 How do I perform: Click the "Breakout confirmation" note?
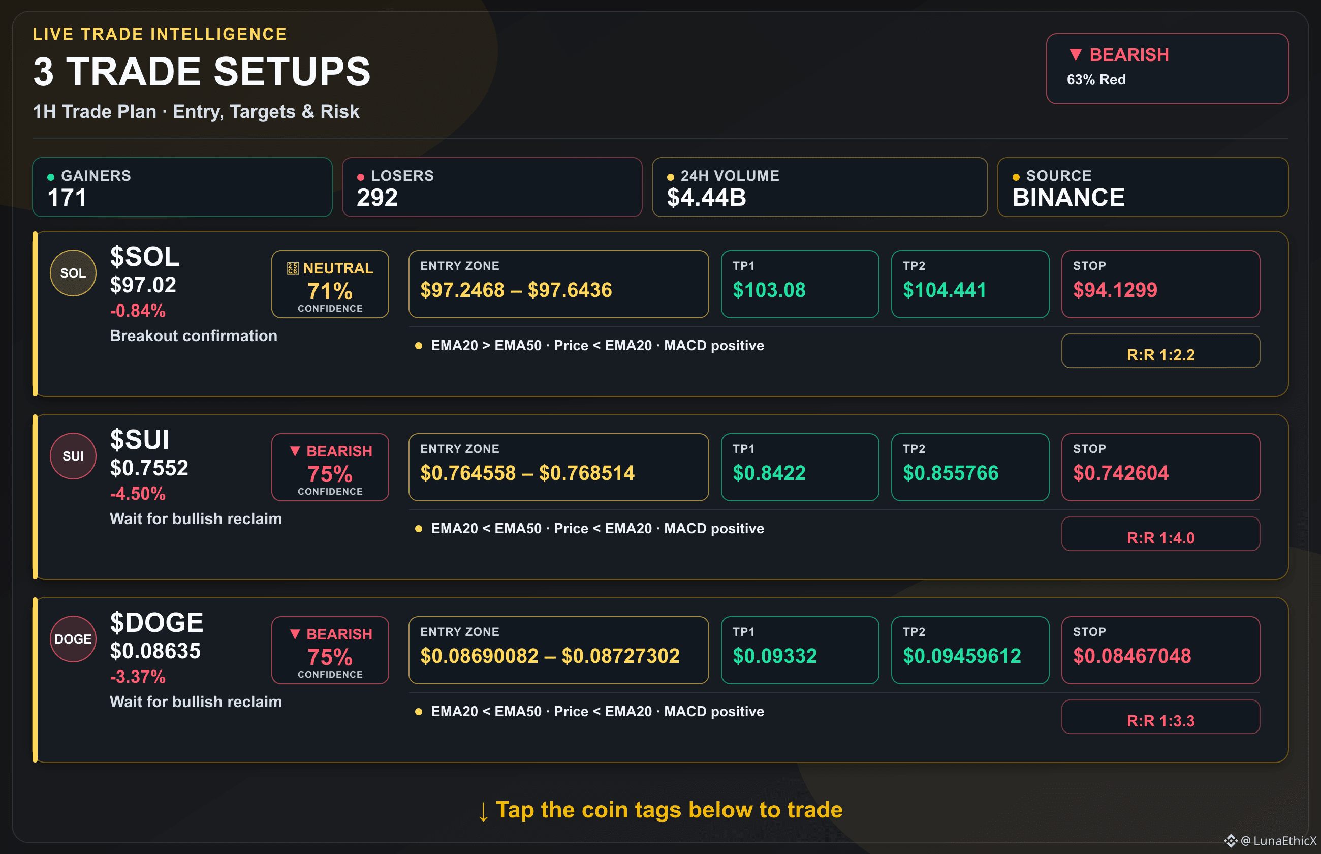[x=194, y=335]
